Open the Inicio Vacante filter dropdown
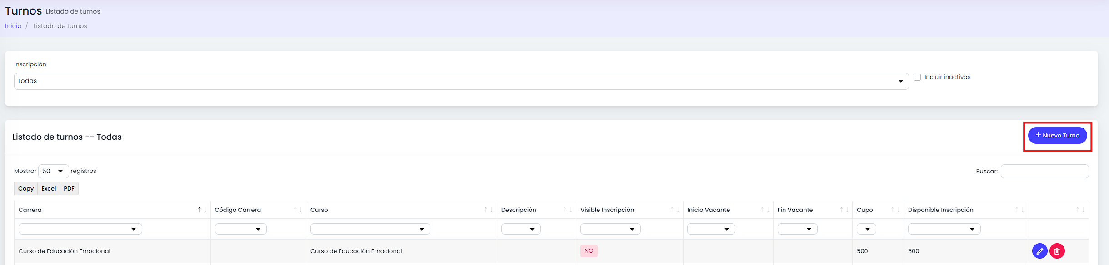The height and width of the screenshot is (265, 1109). tap(711, 229)
